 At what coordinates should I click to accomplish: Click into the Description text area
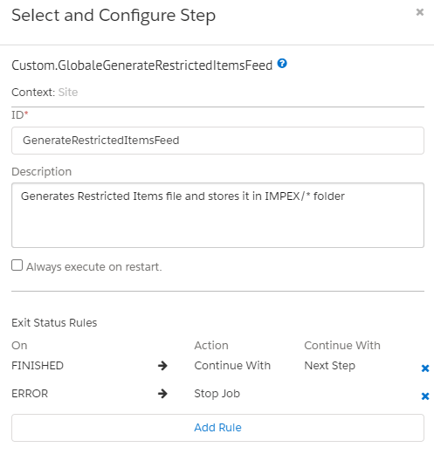click(x=217, y=215)
